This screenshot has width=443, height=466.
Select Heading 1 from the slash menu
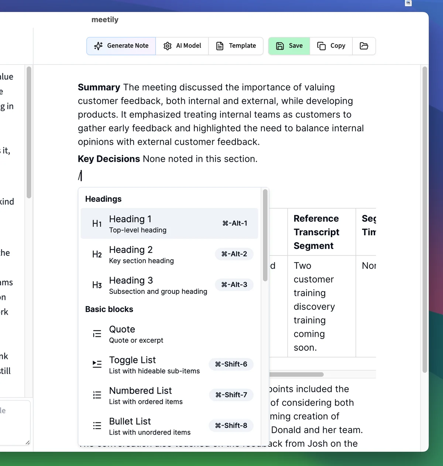click(169, 223)
